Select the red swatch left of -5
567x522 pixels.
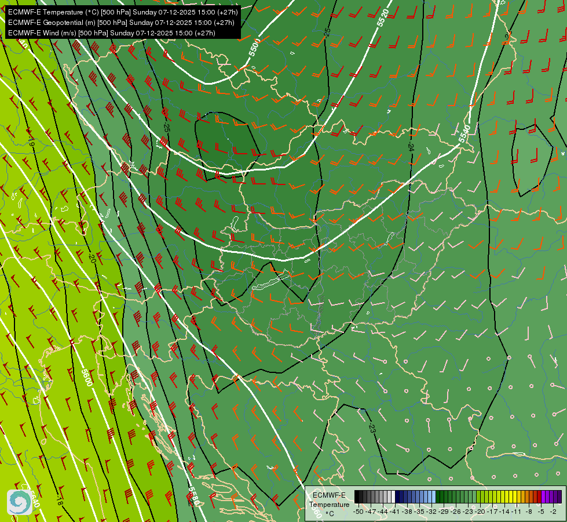tap(540, 496)
